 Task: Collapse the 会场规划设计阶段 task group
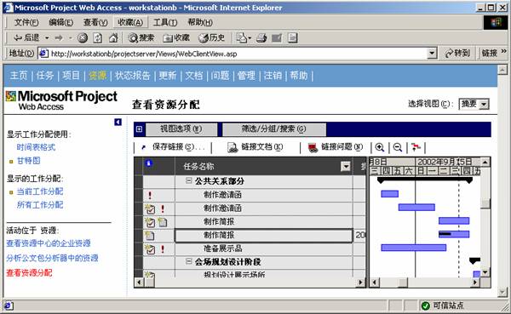[188, 261]
